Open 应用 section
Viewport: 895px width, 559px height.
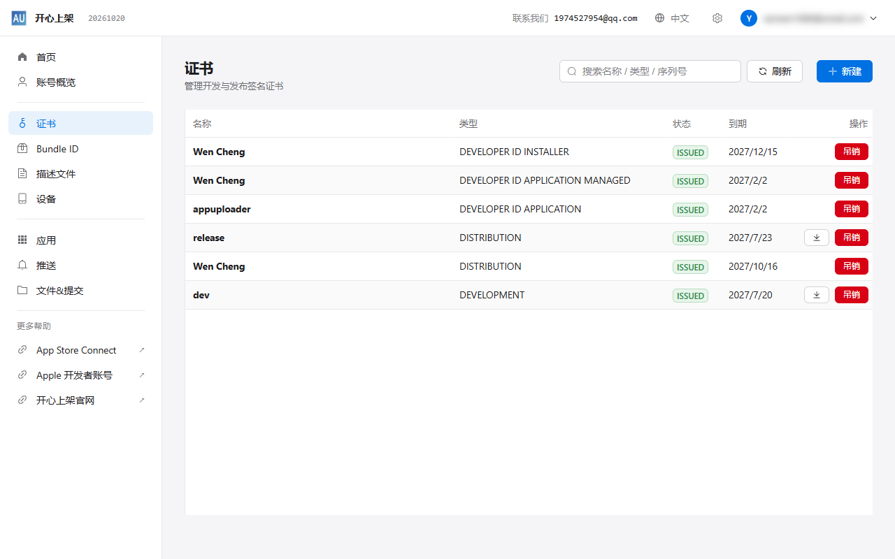tap(80, 240)
